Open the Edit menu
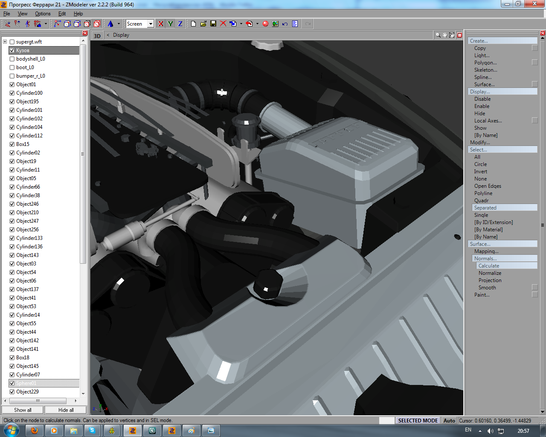 pyautogui.click(x=62, y=14)
